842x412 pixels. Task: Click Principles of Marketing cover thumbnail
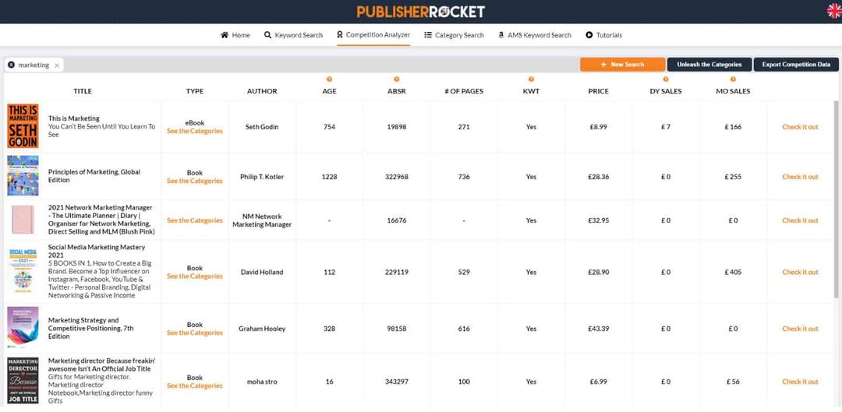click(x=23, y=175)
